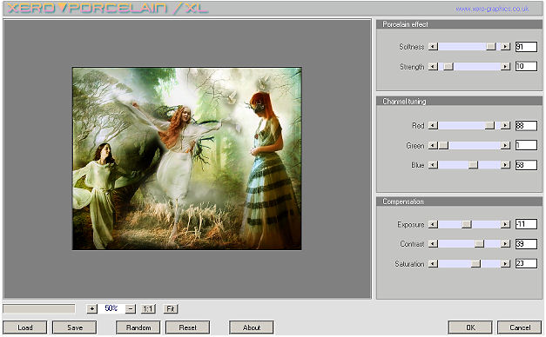
Task: Click the Softness value field
Action: [x=526, y=47]
